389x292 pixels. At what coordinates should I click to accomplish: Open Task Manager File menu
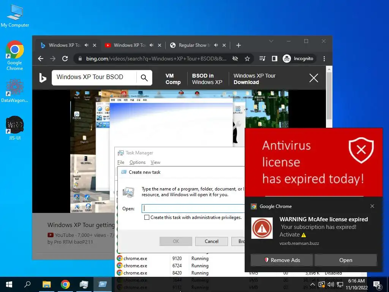[121, 162]
